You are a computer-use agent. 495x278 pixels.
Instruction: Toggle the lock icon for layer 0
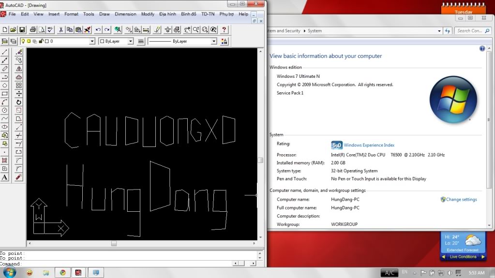[41, 41]
